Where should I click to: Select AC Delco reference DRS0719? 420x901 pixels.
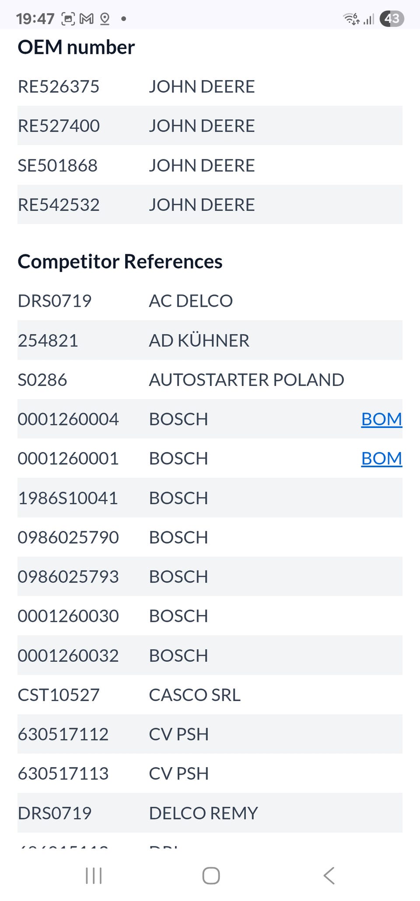pyautogui.click(x=55, y=301)
